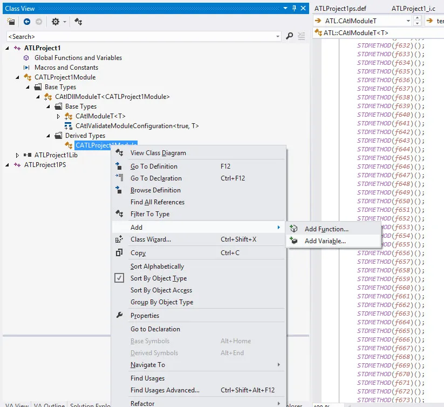Screen dimensions: 444x407
Task: Click View Class Diagram toolbar icon
Action: tap(78, 22)
